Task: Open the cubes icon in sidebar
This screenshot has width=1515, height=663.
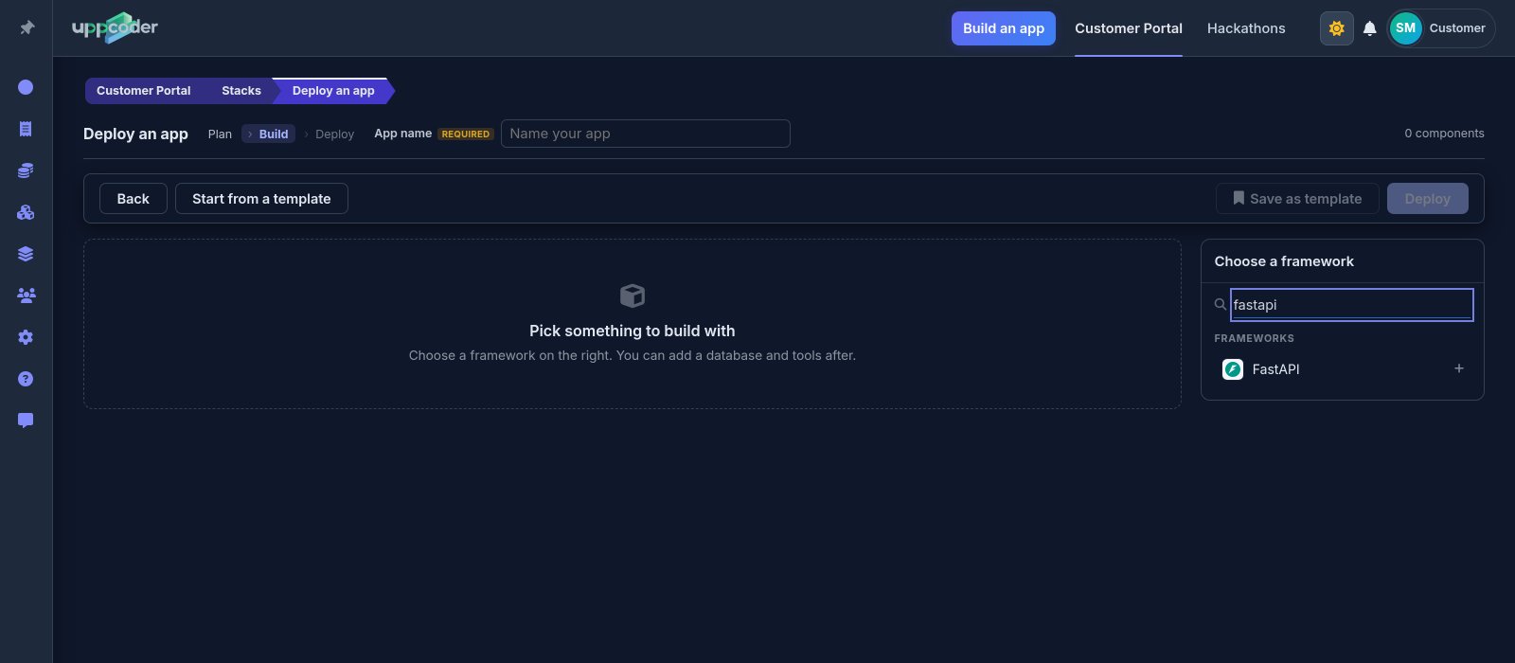Action: point(26,212)
